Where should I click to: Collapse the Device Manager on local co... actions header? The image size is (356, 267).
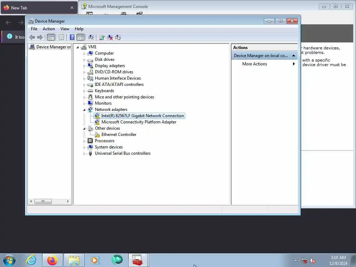pyautogui.click(x=293, y=56)
